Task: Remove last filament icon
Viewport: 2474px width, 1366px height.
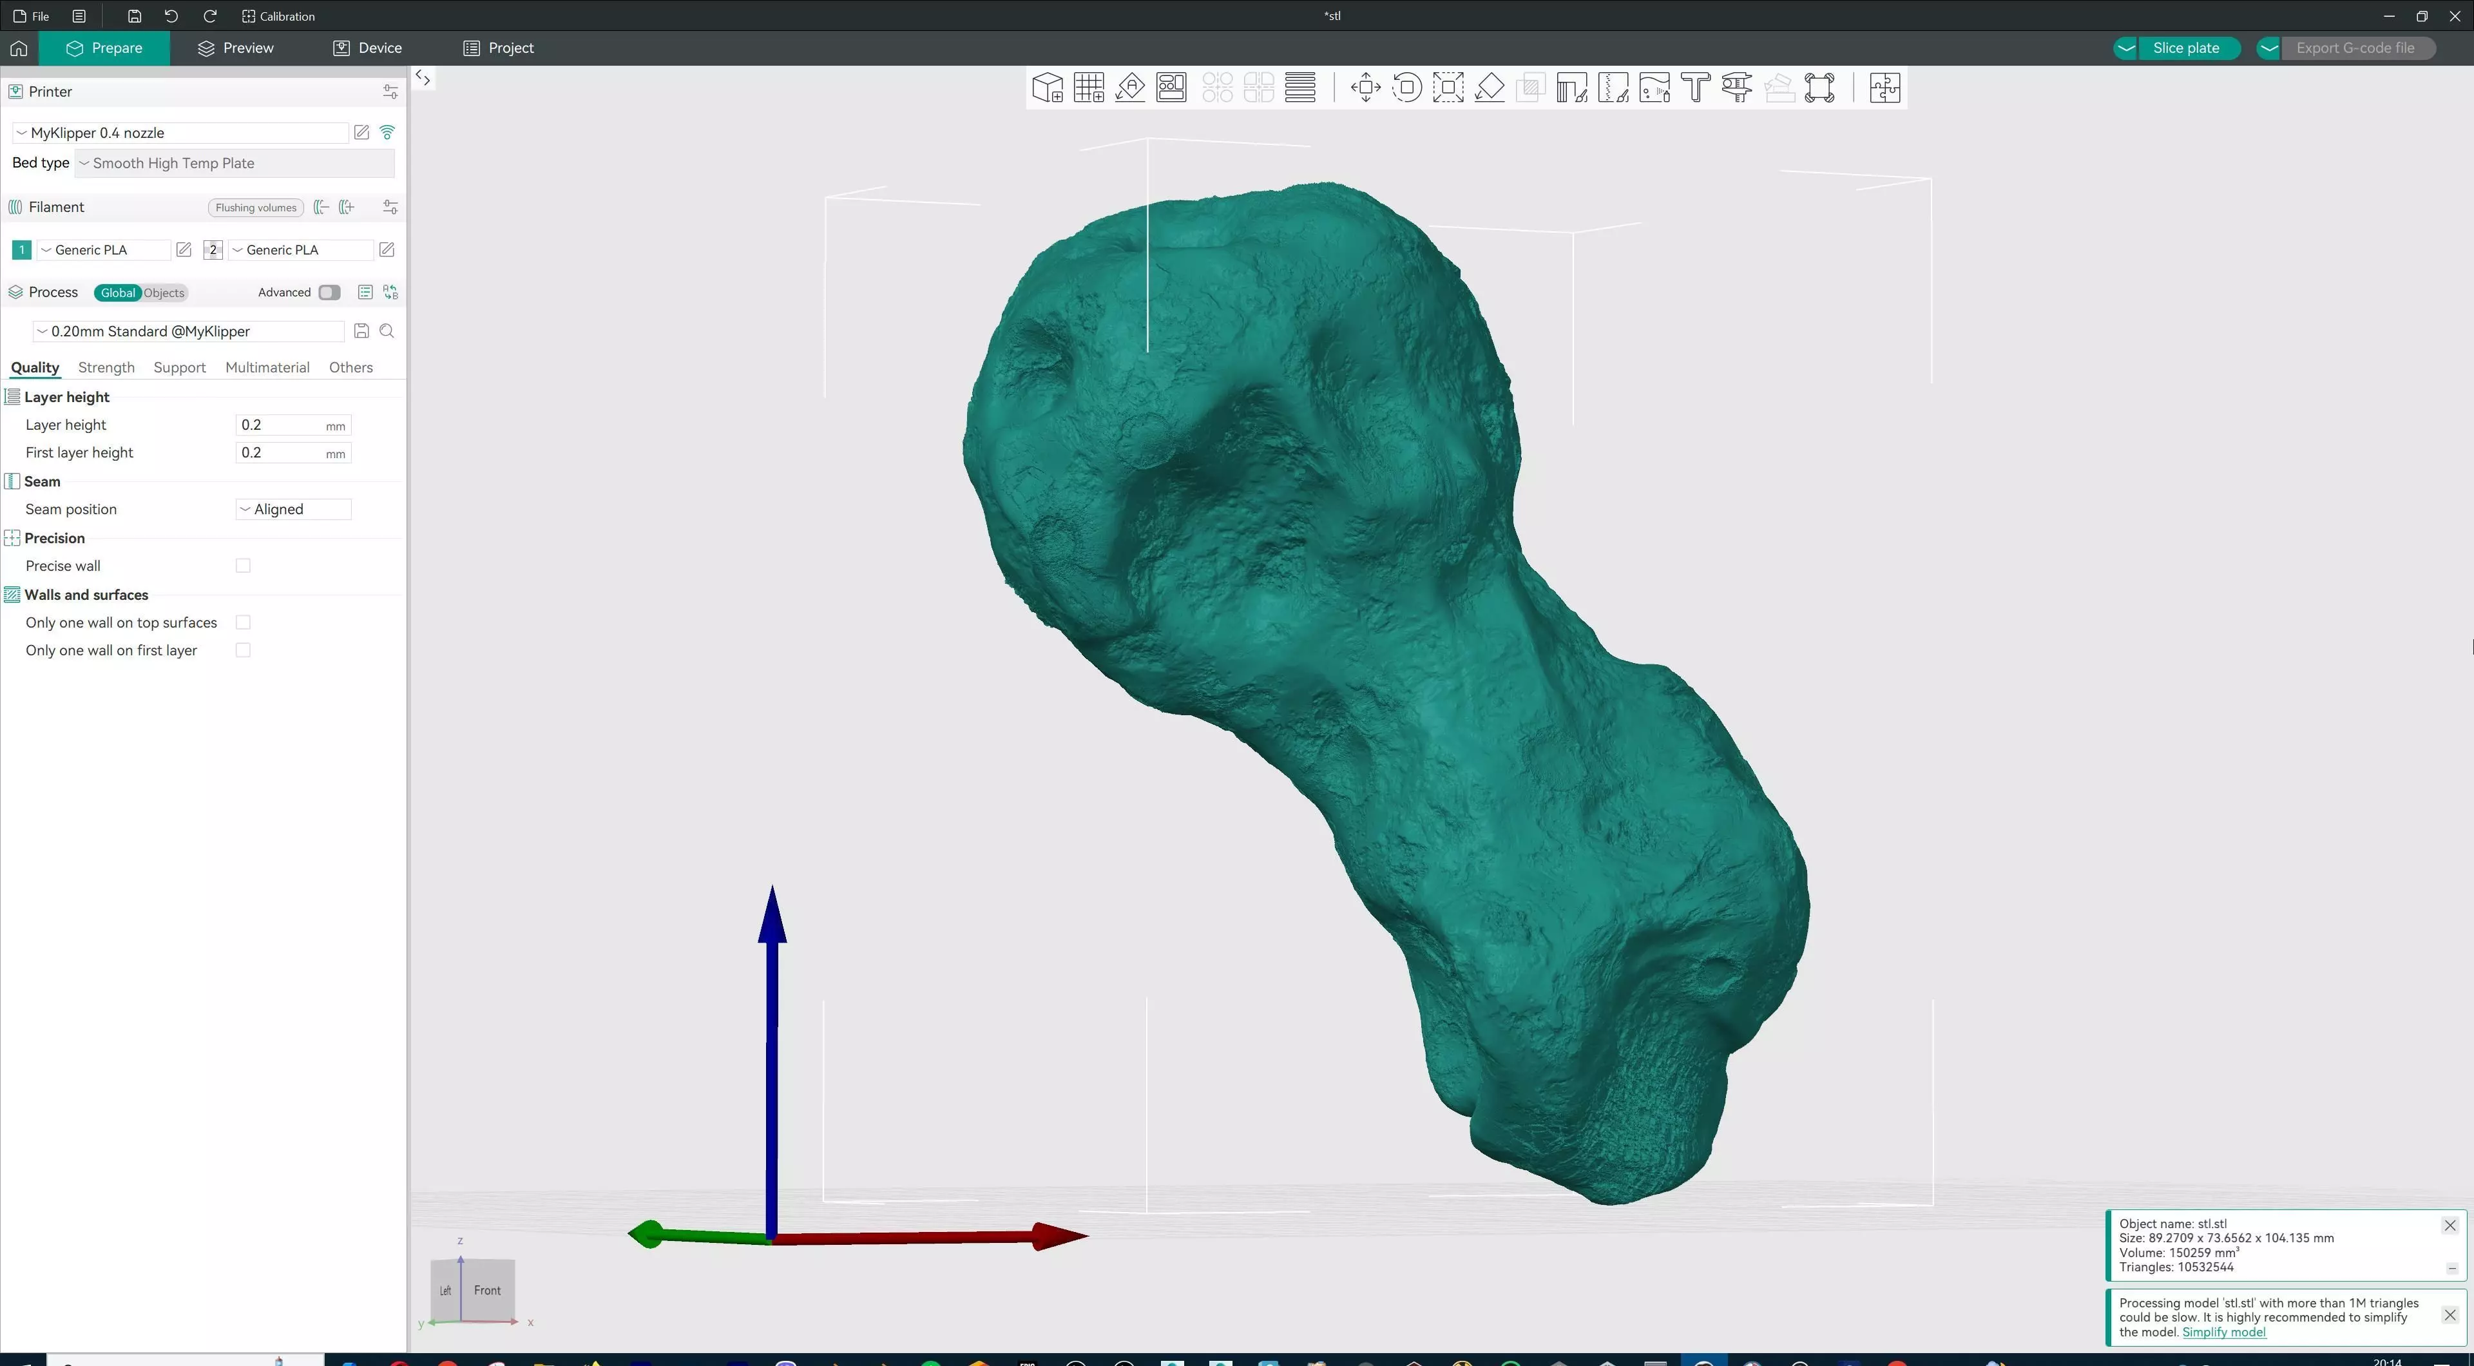Action: pos(321,207)
